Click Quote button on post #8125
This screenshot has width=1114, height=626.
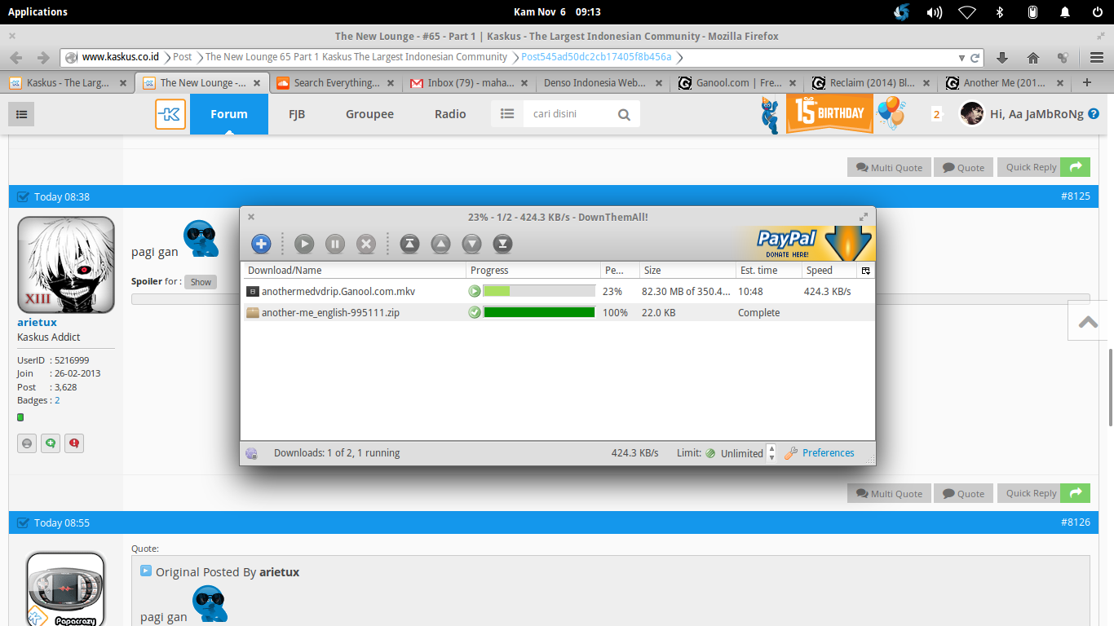[x=963, y=494]
